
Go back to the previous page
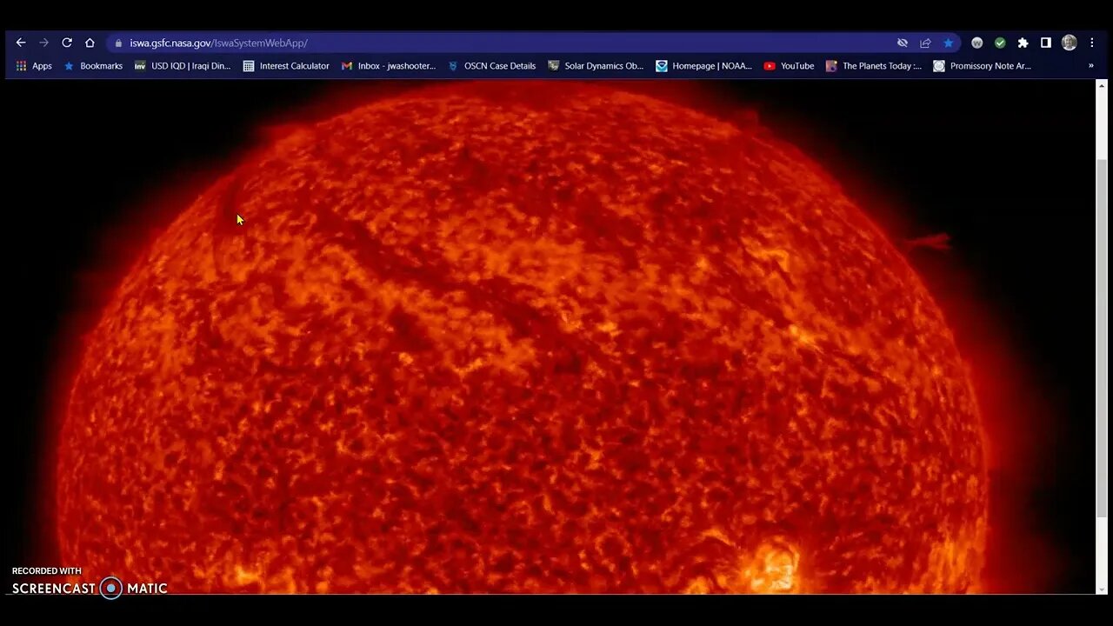coord(21,43)
